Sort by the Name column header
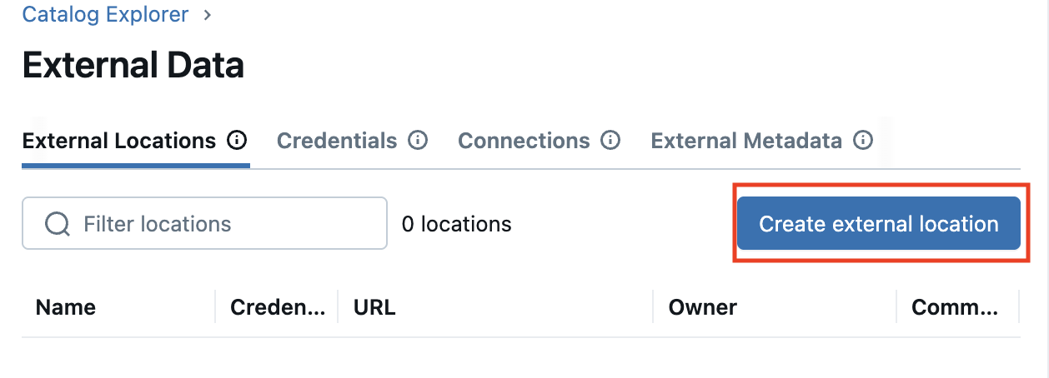 (x=66, y=307)
